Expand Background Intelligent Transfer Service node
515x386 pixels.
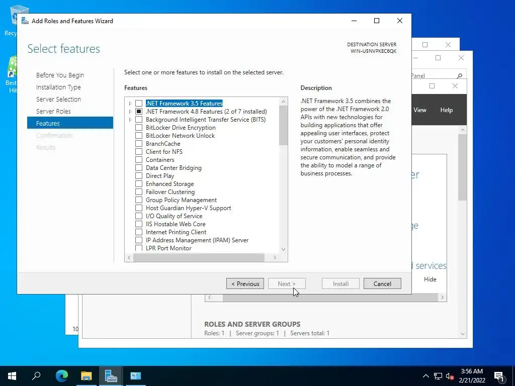click(130, 120)
